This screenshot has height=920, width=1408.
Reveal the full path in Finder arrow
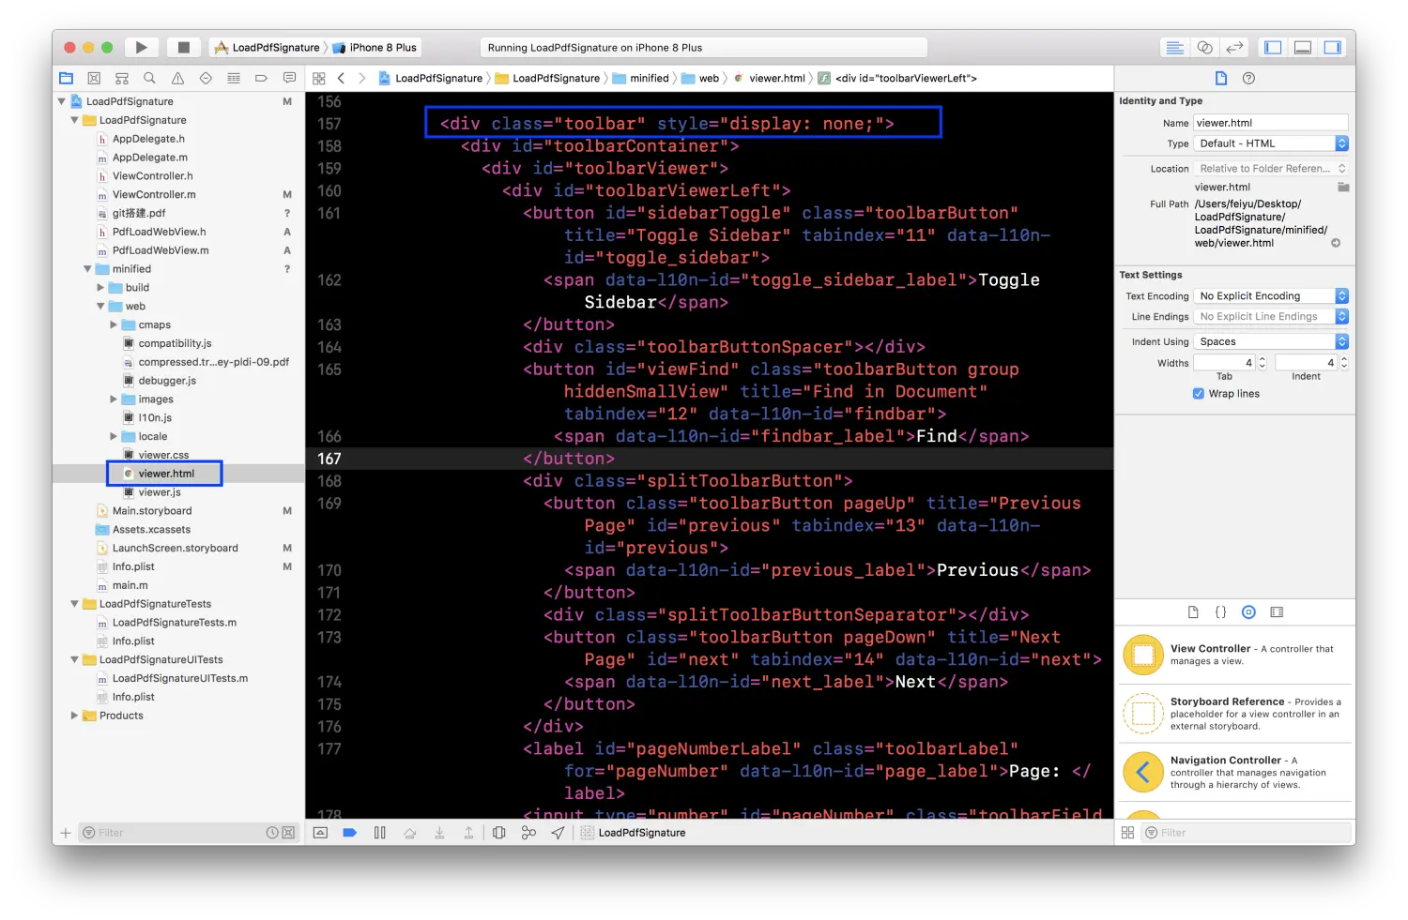point(1336,243)
